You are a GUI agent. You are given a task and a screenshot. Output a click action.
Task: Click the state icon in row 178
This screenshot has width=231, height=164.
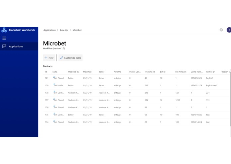tap(54, 92)
